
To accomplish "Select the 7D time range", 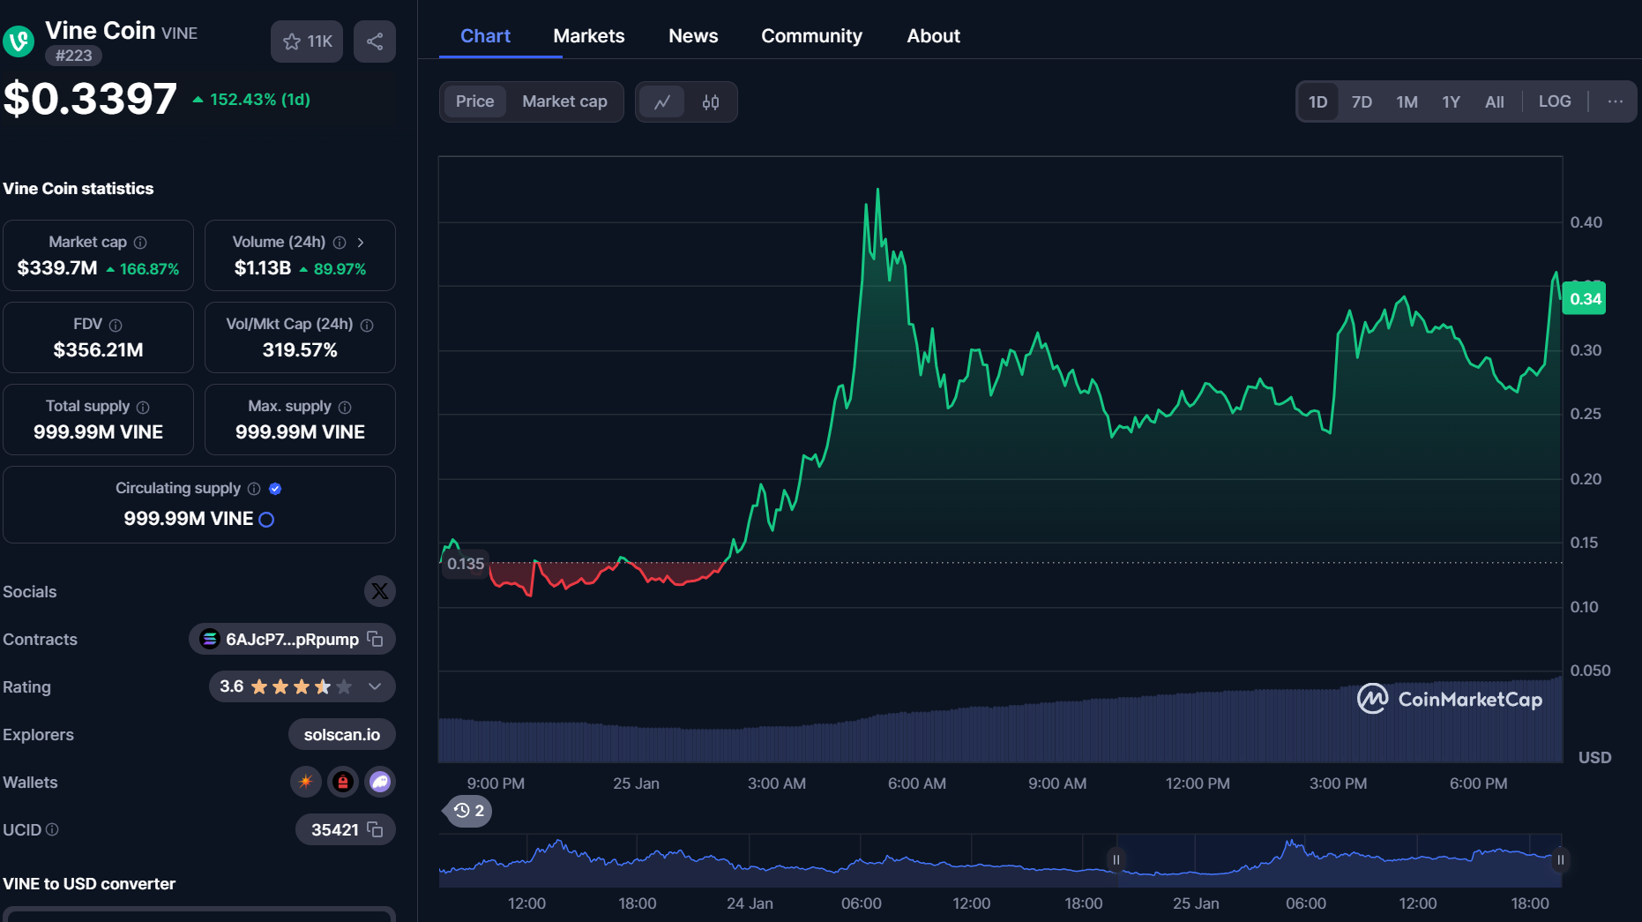I will (1362, 101).
